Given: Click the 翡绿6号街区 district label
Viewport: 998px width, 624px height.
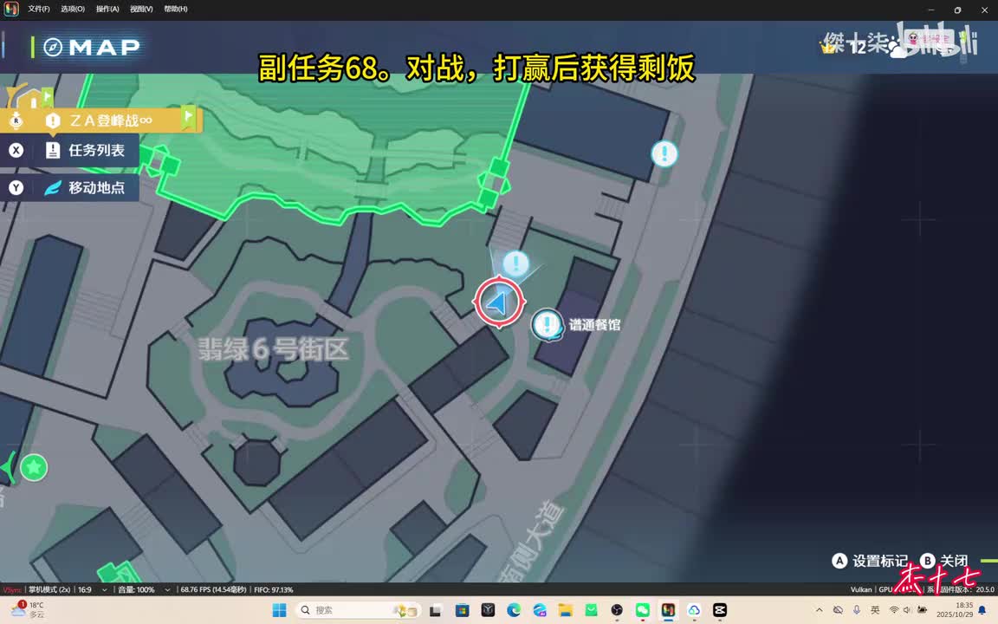Looking at the screenshot, I should [x=274, y=349].
